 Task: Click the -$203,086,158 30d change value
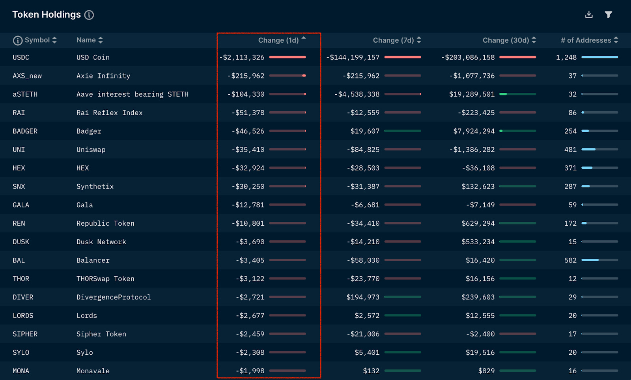click(x=468, y=57)
